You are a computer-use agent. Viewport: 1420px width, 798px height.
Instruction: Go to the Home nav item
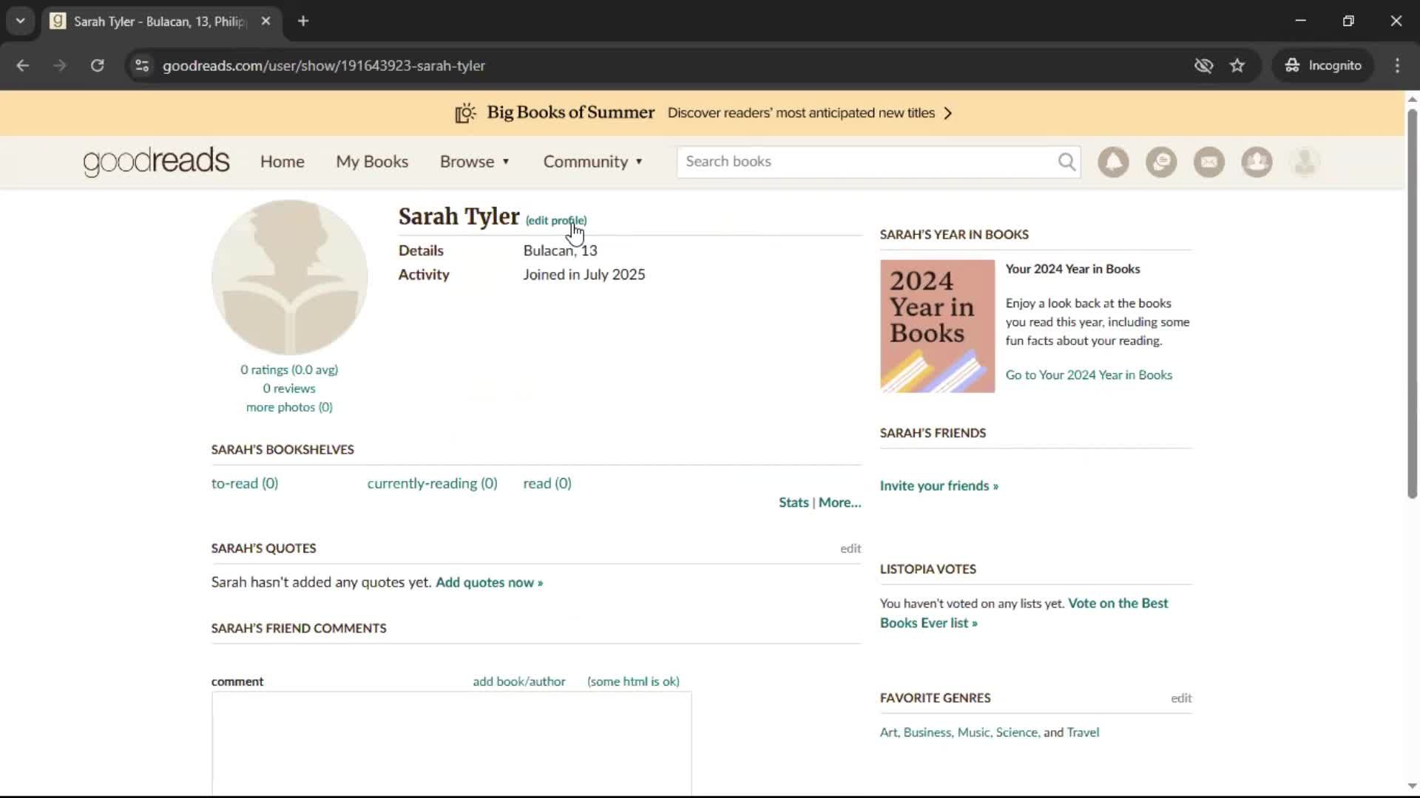(282, 162)
